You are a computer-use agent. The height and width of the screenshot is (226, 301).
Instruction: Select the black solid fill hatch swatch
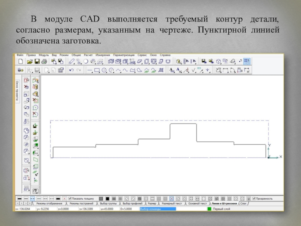point(107,199)
